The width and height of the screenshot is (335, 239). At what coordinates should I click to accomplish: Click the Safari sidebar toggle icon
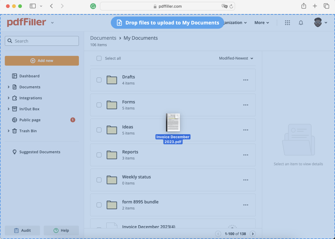click(x=33, y=6)
